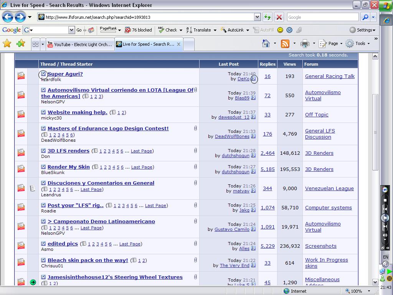The image size is (393, 295).
Task: Sort by Replies column header
Action: click(x=268, y=64)
